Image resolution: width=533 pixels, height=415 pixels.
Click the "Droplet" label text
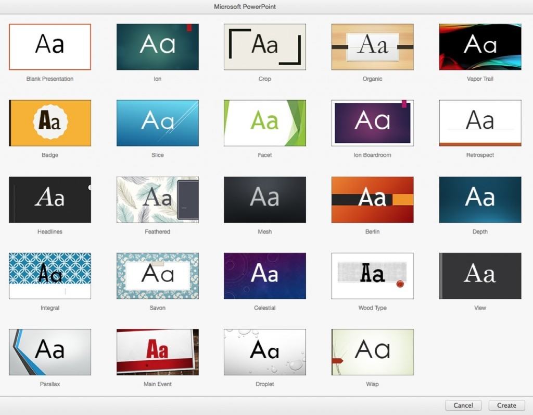point(265,384)
